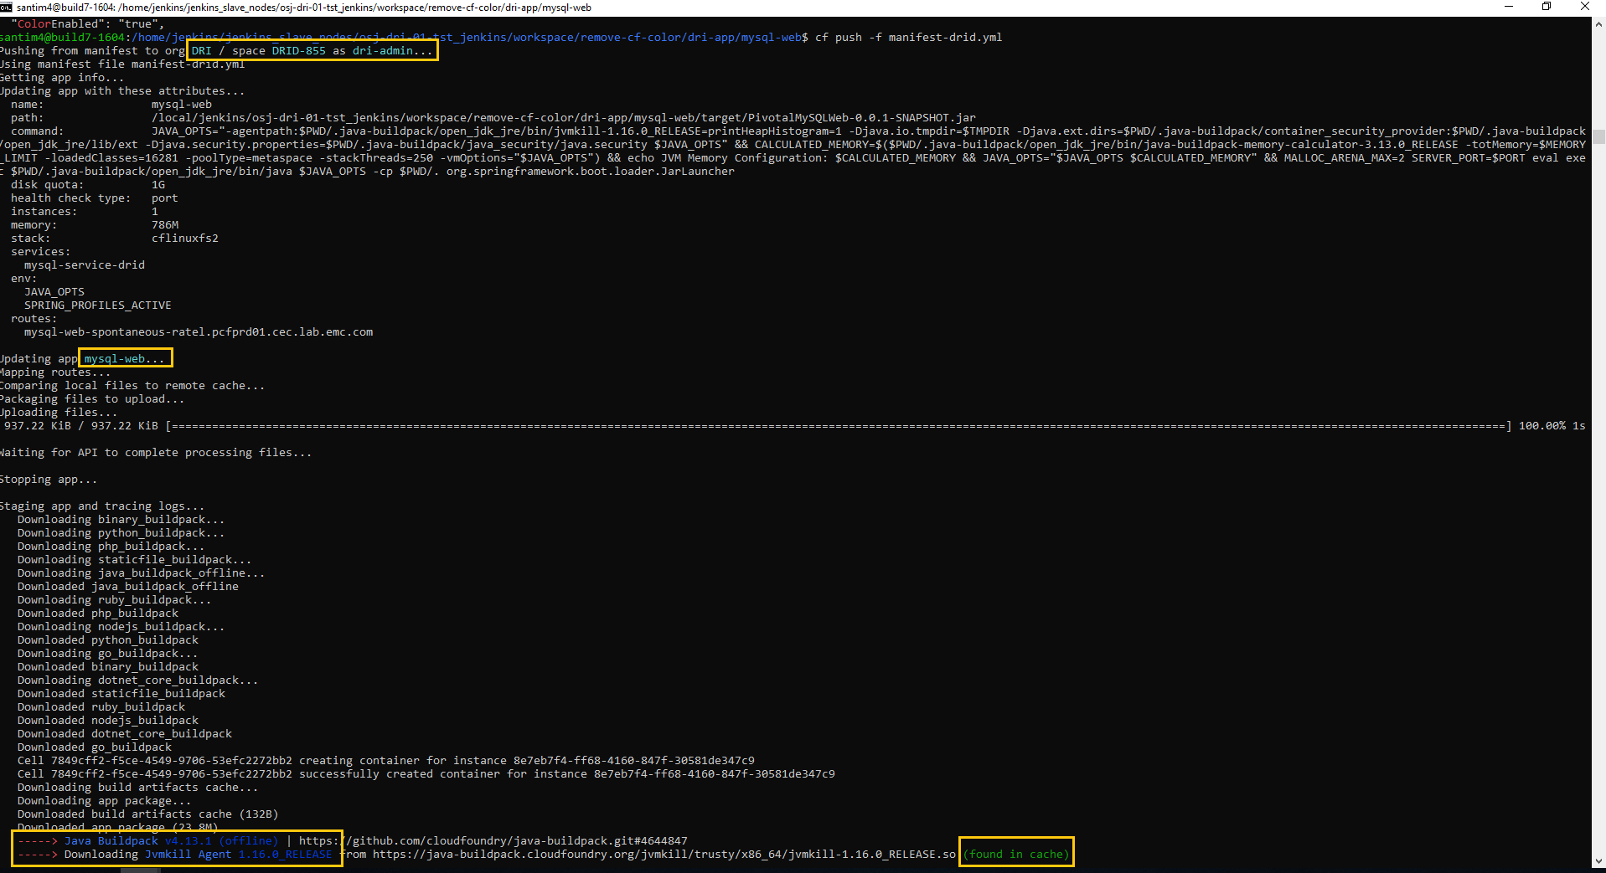Click the 'Stopping app...' line
This screenshot has width=1606, height=873.
[49, 480]
